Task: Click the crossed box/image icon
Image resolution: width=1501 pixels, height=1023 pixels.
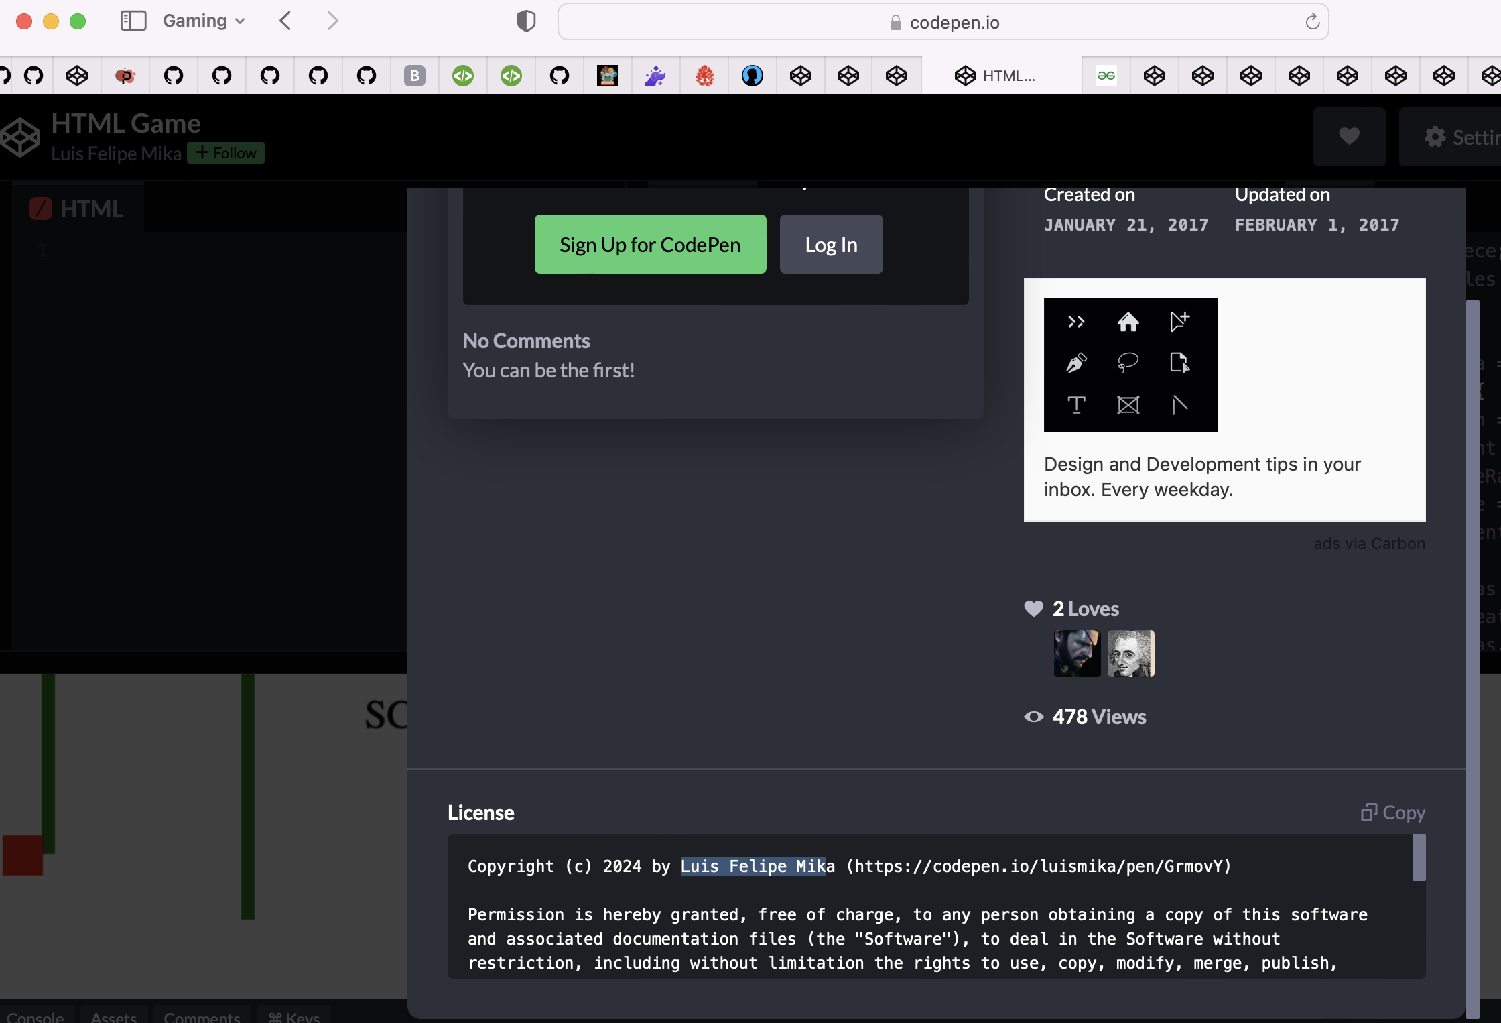Action: click(1128, 405)
